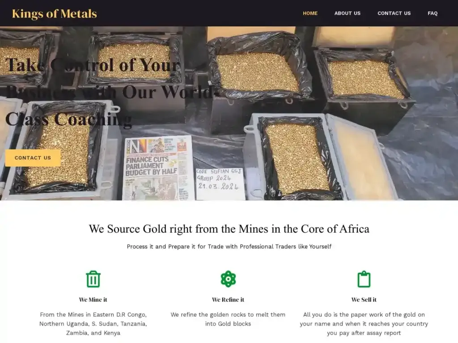Viewport: 458px width, 343px height.
Task: Go to ABOUT US page
Action: coord(347,13)
